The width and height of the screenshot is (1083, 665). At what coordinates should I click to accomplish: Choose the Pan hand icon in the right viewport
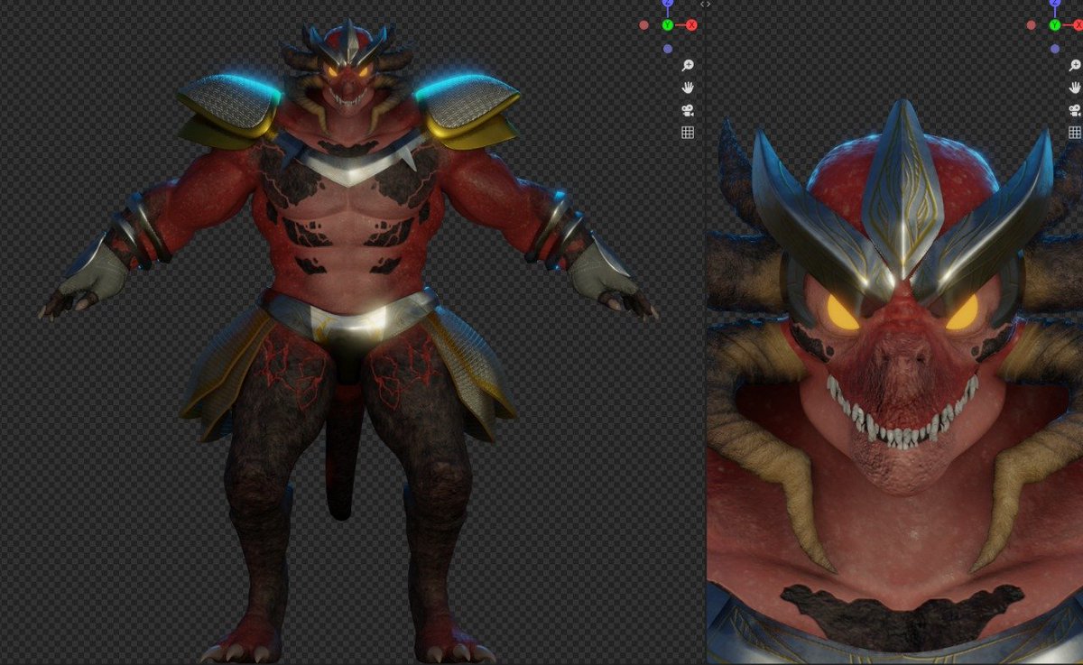tap(1075, 88)
